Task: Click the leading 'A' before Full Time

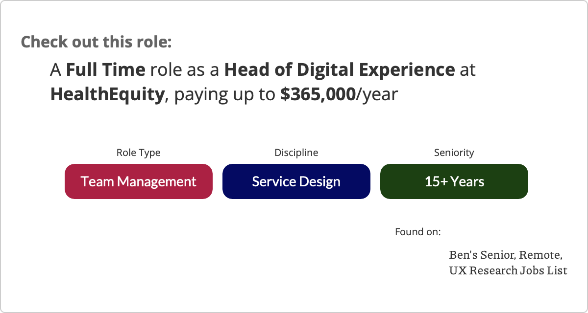Action: pyautogui.click(x=56, y=70)
